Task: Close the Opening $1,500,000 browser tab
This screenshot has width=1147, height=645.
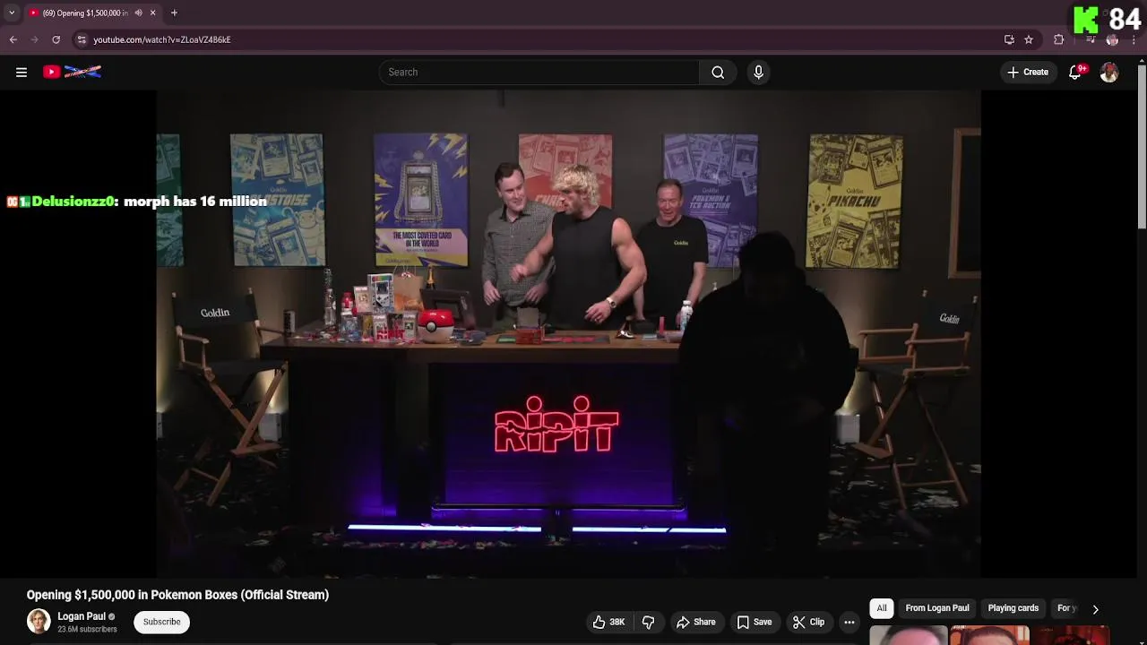Action: 152,13
